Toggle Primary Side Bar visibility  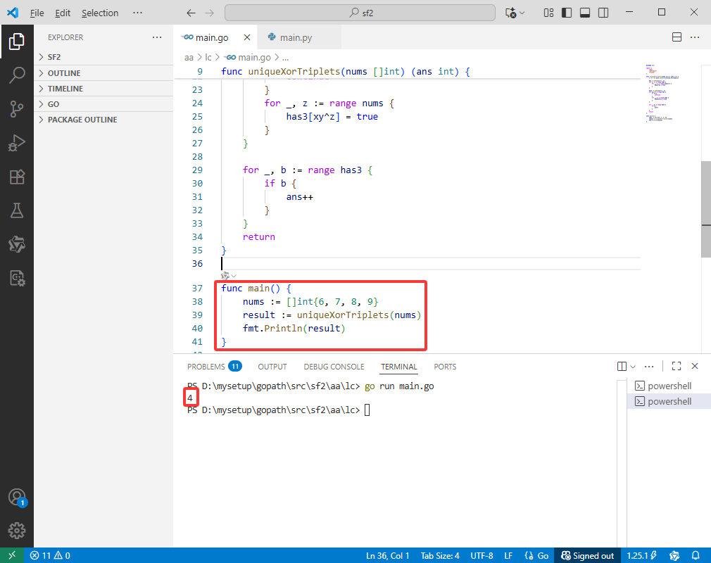coord(567,13)
